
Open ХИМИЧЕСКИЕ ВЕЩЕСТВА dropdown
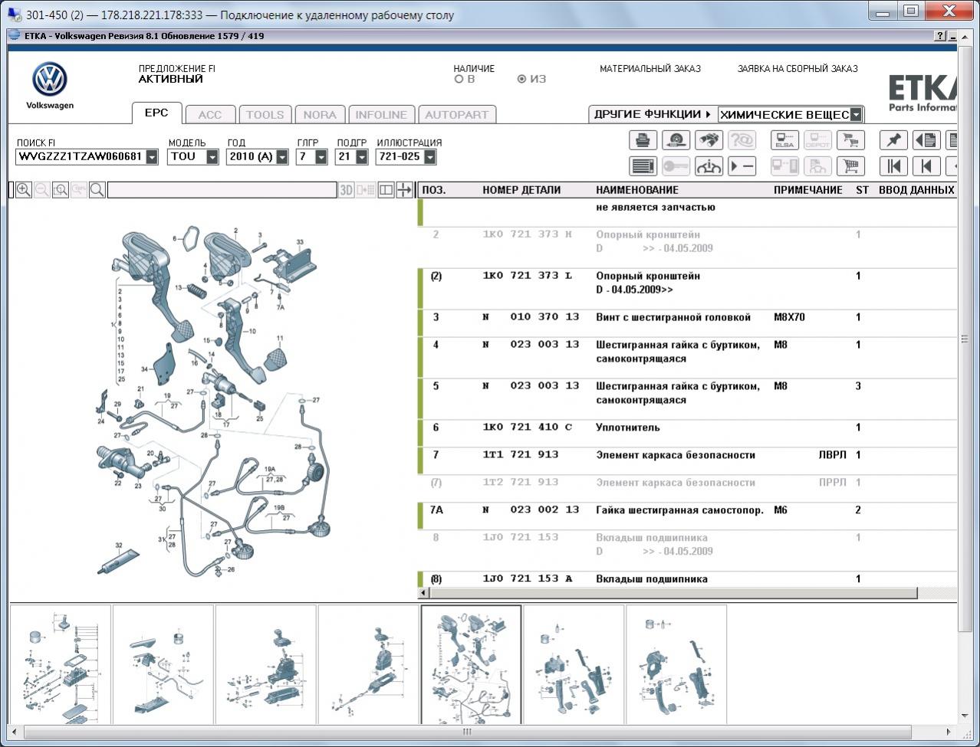(x=857, y=115)
